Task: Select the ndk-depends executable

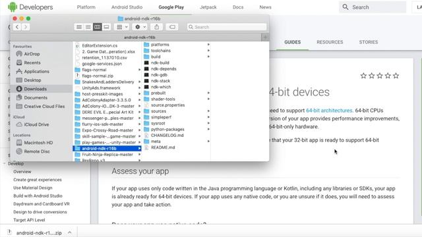Action: (164, 68)
